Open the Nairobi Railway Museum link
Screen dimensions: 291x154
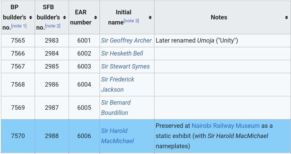225,126
